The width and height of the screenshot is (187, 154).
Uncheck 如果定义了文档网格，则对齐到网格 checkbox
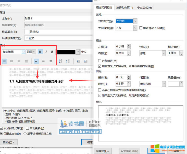point(100,96)
